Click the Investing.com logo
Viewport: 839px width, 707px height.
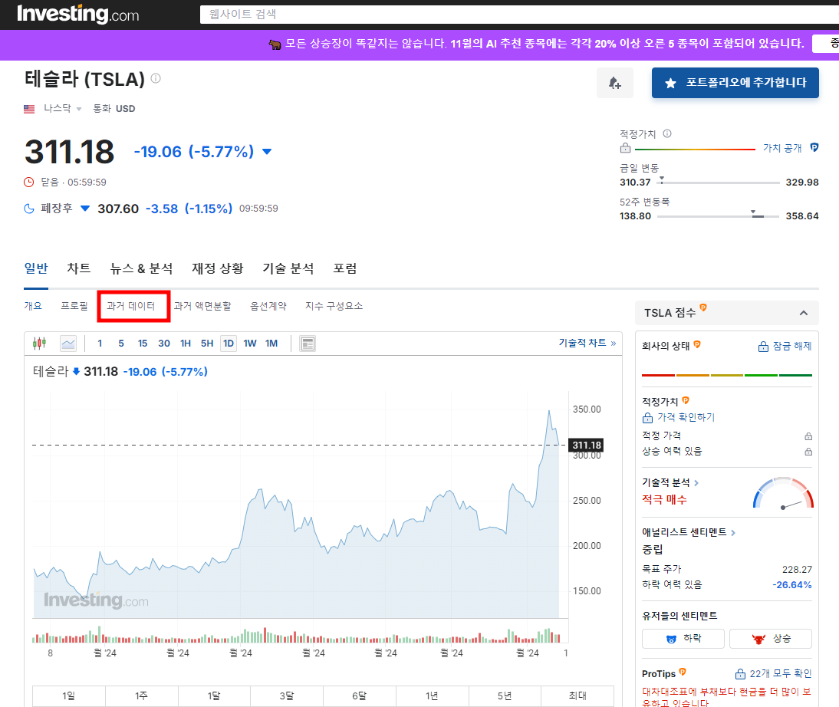(x=77, y=14)
